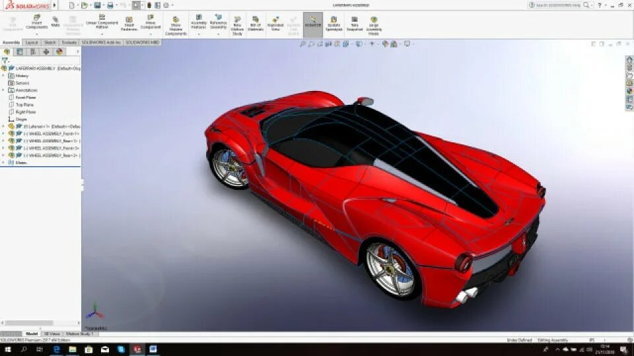Open Microsoft Word from the taskbar

[153, 349]
